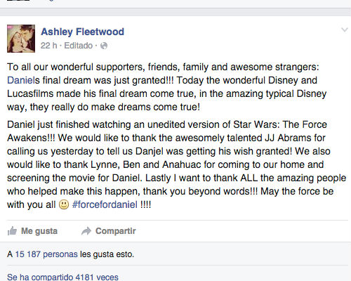The image size is (351, 281).
Task: Click the Me gusta button
Action: pos(32,231)
